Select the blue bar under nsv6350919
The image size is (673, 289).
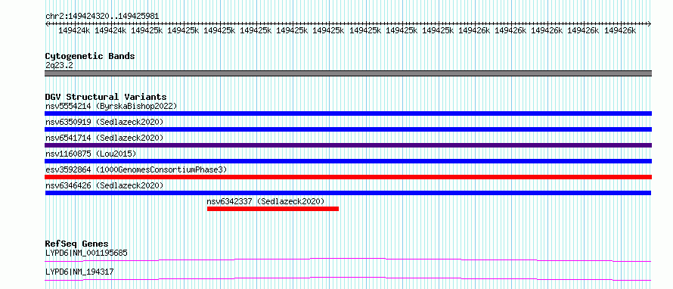[348, 129]
